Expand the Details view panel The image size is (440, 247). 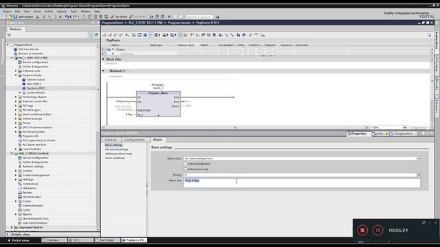[x=8, y=235]
